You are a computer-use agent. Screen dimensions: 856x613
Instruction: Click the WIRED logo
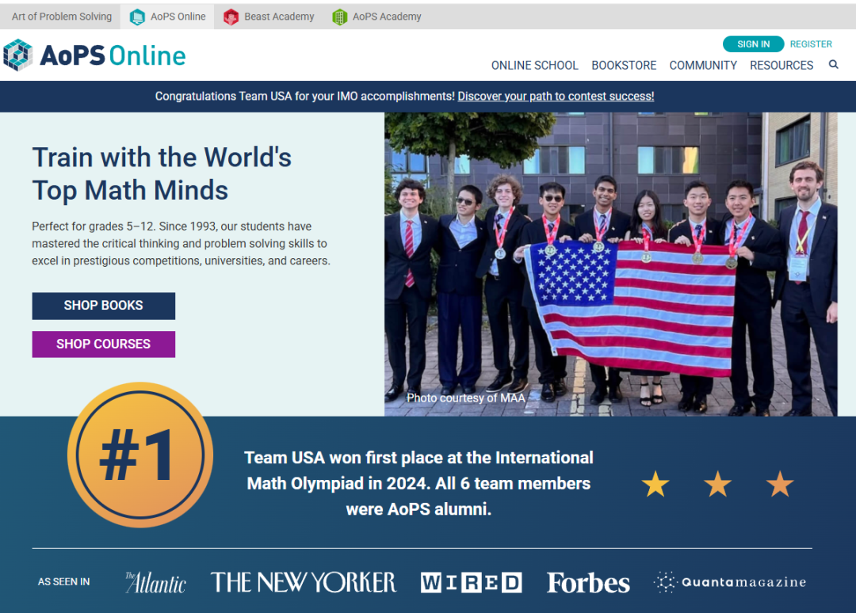(x=471, y=582)
